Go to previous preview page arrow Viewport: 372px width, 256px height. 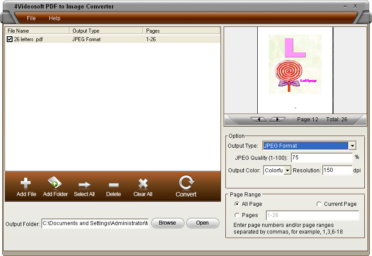[x=259, y=119]
